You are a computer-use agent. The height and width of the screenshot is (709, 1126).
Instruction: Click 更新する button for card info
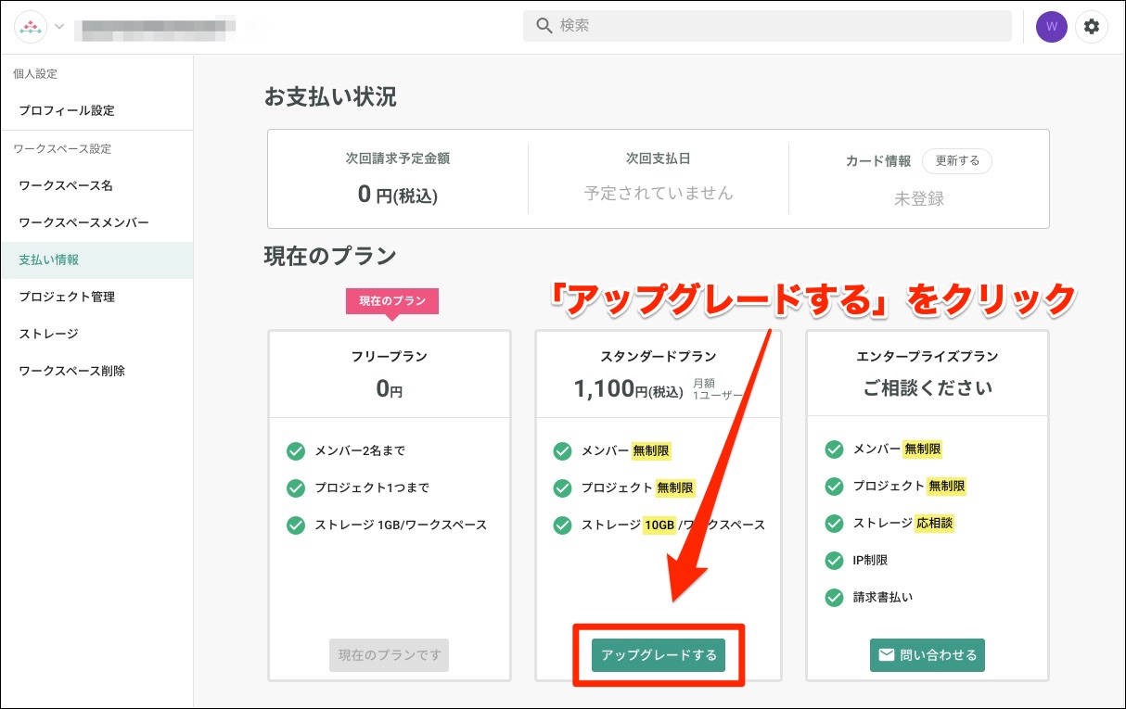[x=957, y=160]
